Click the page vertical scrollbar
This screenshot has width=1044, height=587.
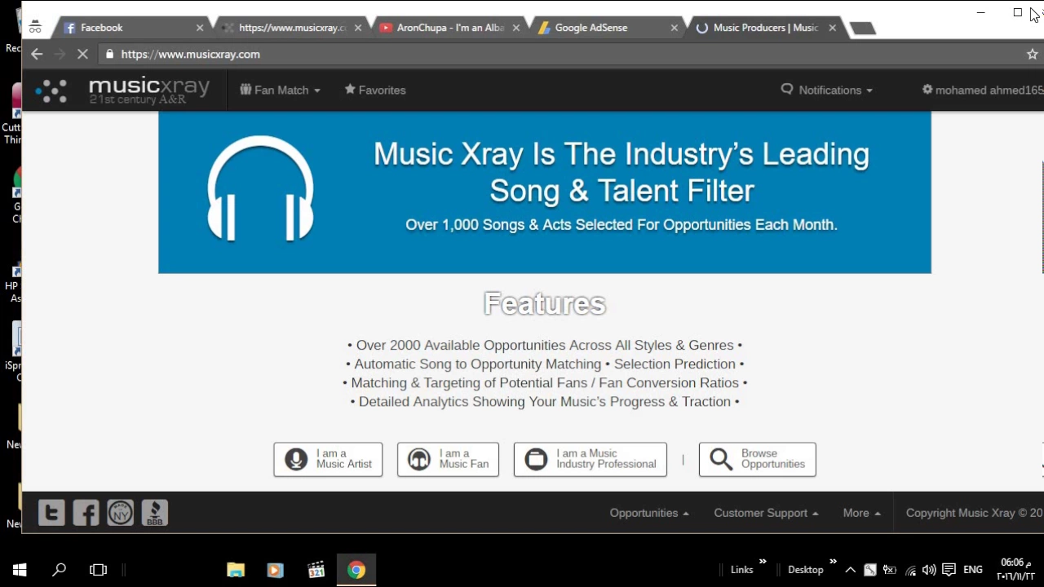click(1042, 217)
